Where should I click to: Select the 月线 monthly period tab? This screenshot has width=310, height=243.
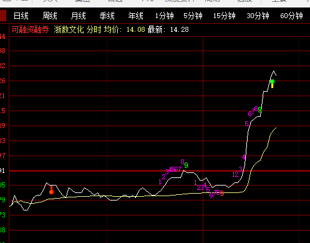coord(79,16)
